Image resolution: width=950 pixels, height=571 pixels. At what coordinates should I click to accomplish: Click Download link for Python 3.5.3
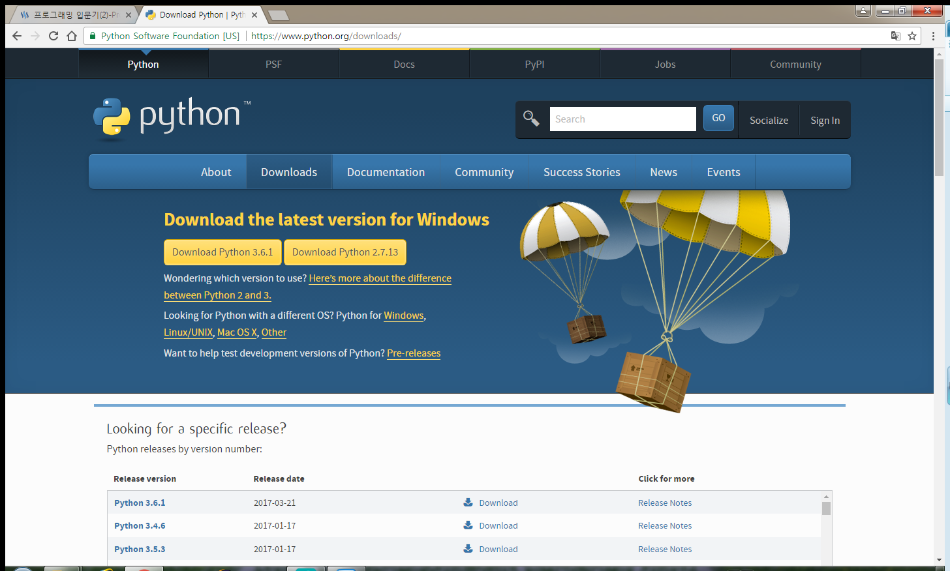click(x=498, y=549)
